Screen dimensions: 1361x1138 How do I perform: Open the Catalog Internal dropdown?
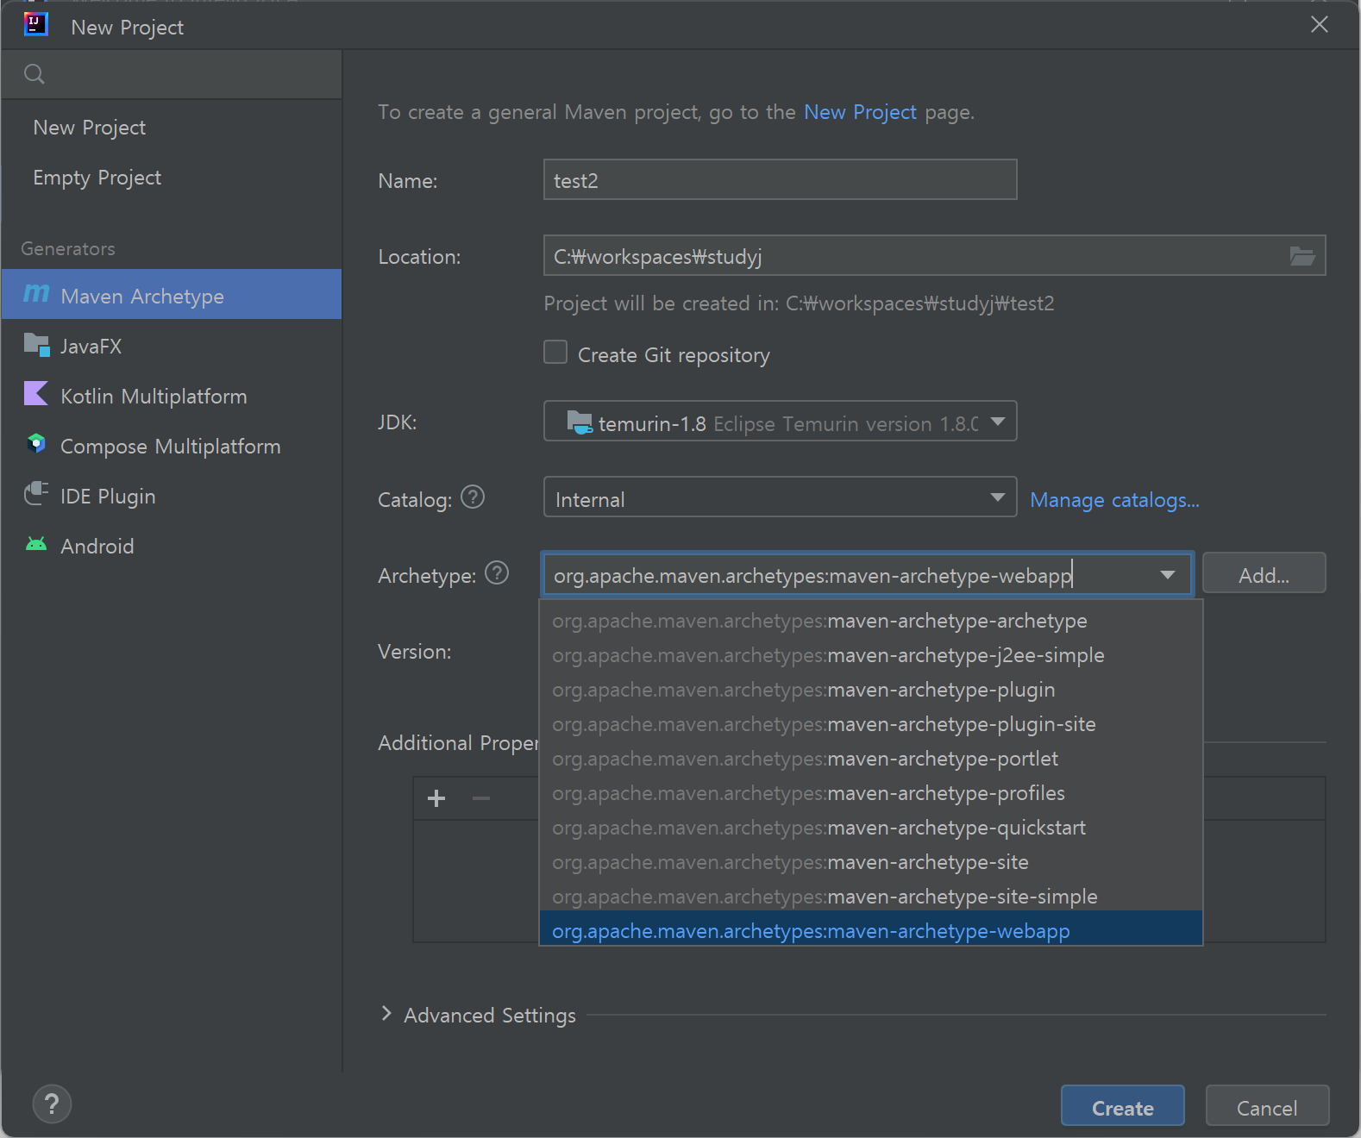781,497
